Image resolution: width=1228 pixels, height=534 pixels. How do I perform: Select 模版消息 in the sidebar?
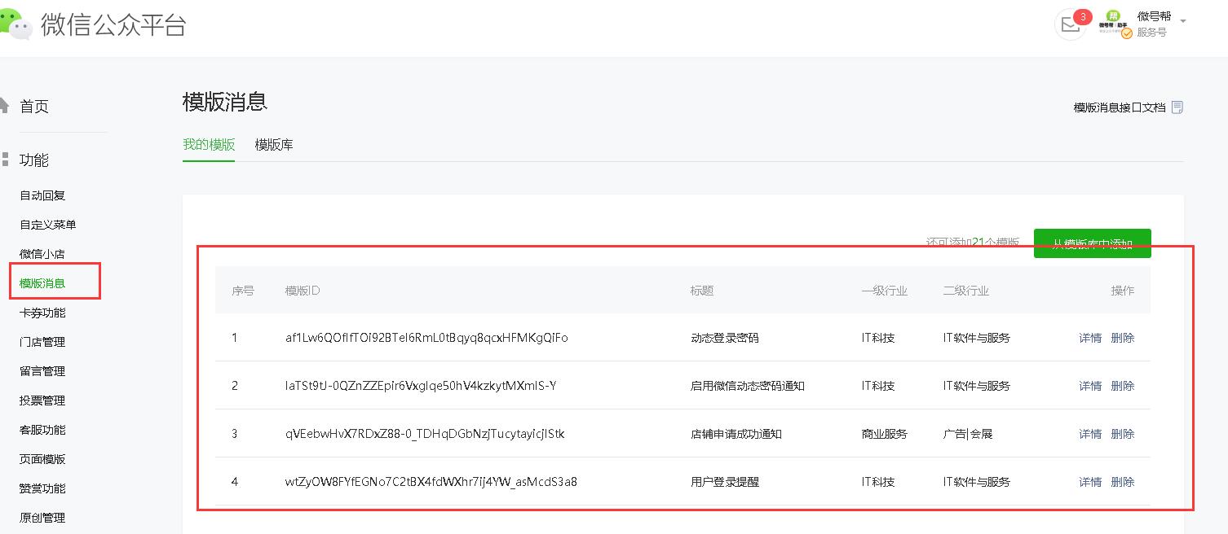tap(42, 283)
